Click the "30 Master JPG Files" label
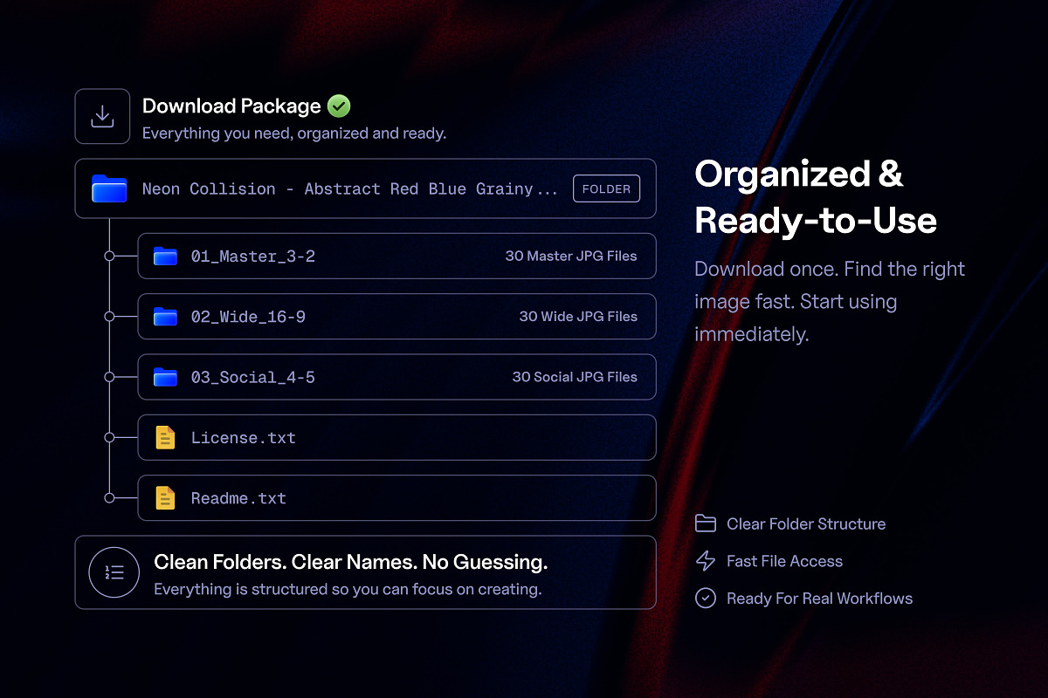The image size is (1048, 698). coord(571,257)
